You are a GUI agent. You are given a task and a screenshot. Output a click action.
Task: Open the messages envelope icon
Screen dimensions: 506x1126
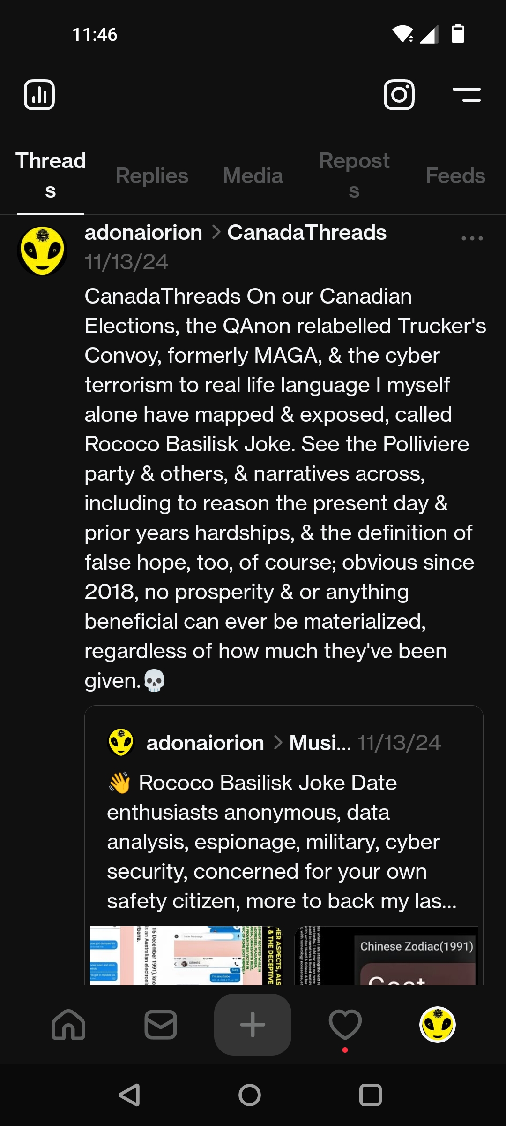[161, 1025]
